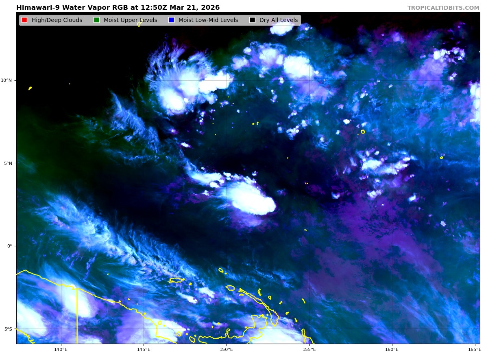Click the 10°N latitude axis label
Viewport: 488px width, 353px height.
[x=7, y=80]
